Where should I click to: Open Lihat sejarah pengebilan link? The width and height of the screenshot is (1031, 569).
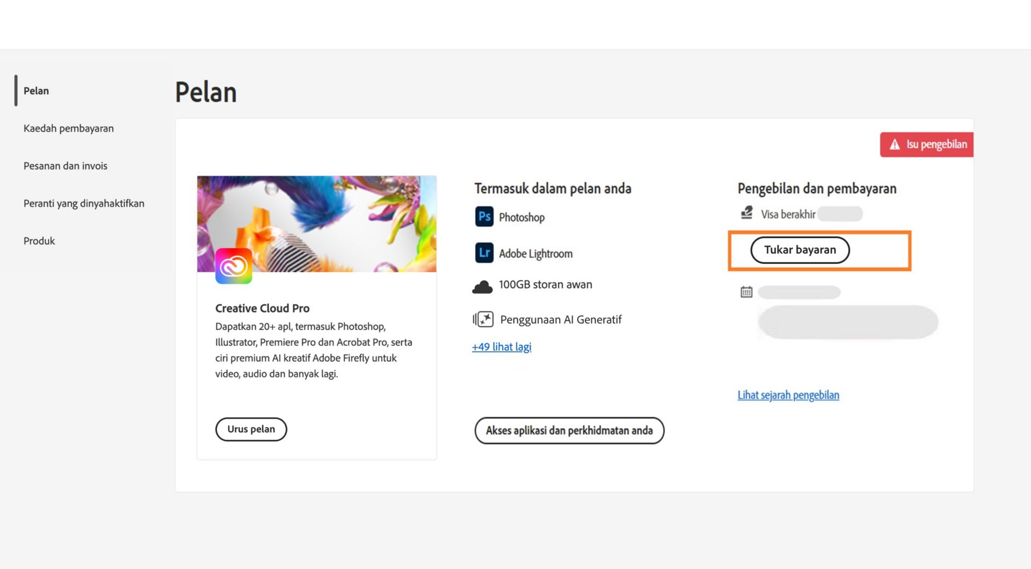[x=788, y=395]
